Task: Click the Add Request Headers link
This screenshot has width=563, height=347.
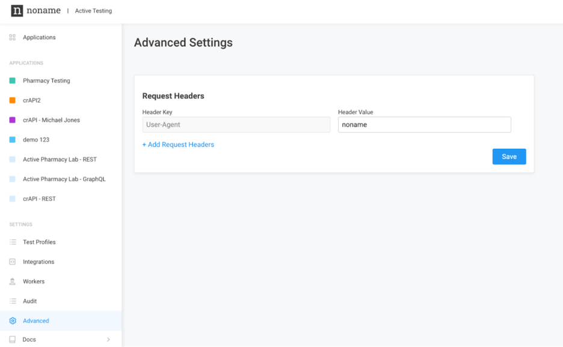Action: pyautogui.click(x=178, y=145)
